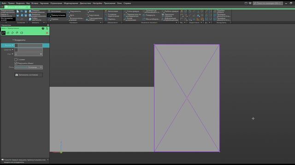
Task: Select the Масштабировать scale tool
Action: click(151, 19)
